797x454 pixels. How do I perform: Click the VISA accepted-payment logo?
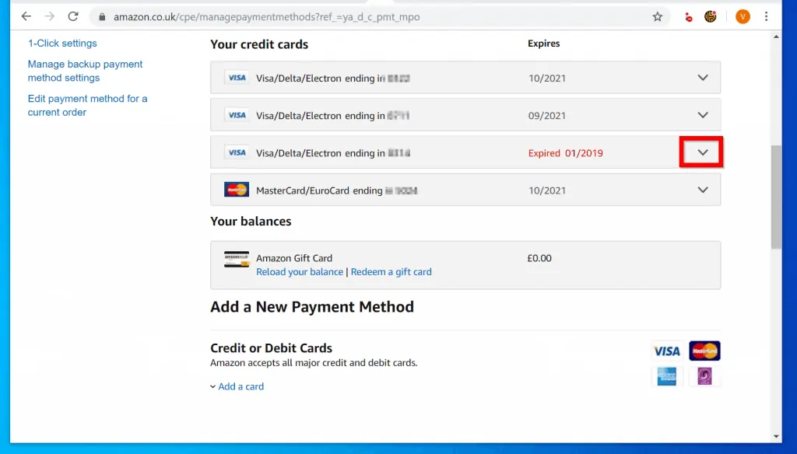click(666, 351)
